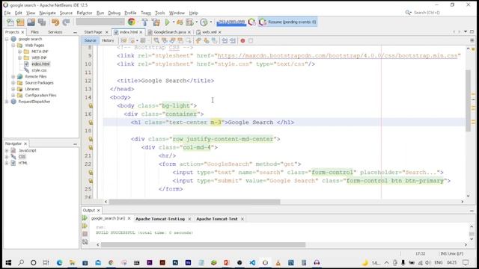Click the Chrome browser icon in toolbar

point(132,22)
